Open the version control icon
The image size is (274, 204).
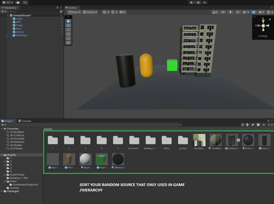coord(25,3)
